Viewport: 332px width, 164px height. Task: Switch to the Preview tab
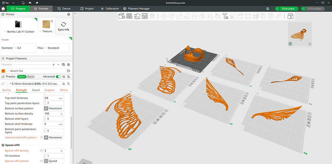tap(41, 9)
